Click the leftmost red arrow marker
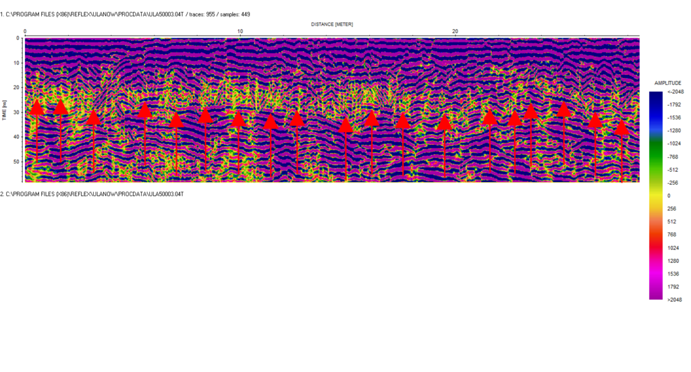The width and height of the screenshot is (691, 372). [37, 107]
